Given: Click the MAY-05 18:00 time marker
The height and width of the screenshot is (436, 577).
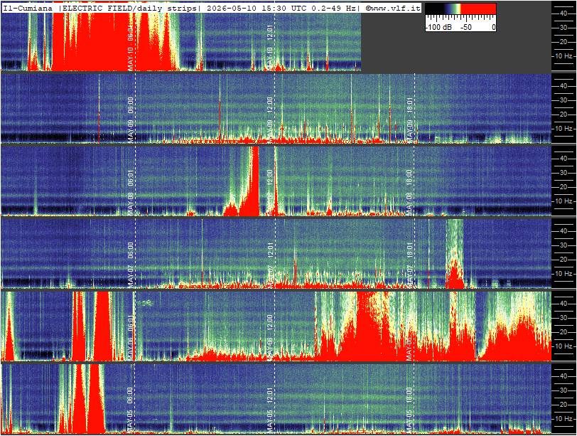Looking at the screenshot, I should (x=409, y=410).
